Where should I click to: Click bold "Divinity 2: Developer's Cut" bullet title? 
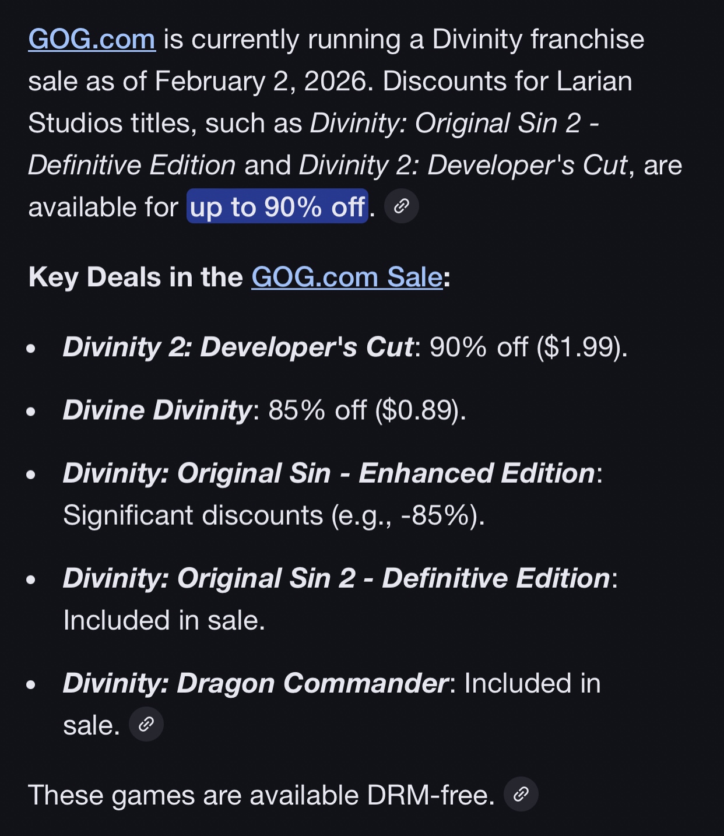click(x=238, y=347)
